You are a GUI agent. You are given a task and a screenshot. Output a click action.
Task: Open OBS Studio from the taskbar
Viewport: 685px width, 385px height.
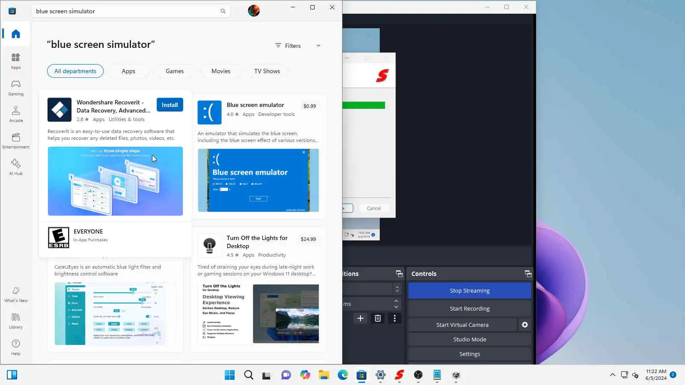[x=418, y=375]
